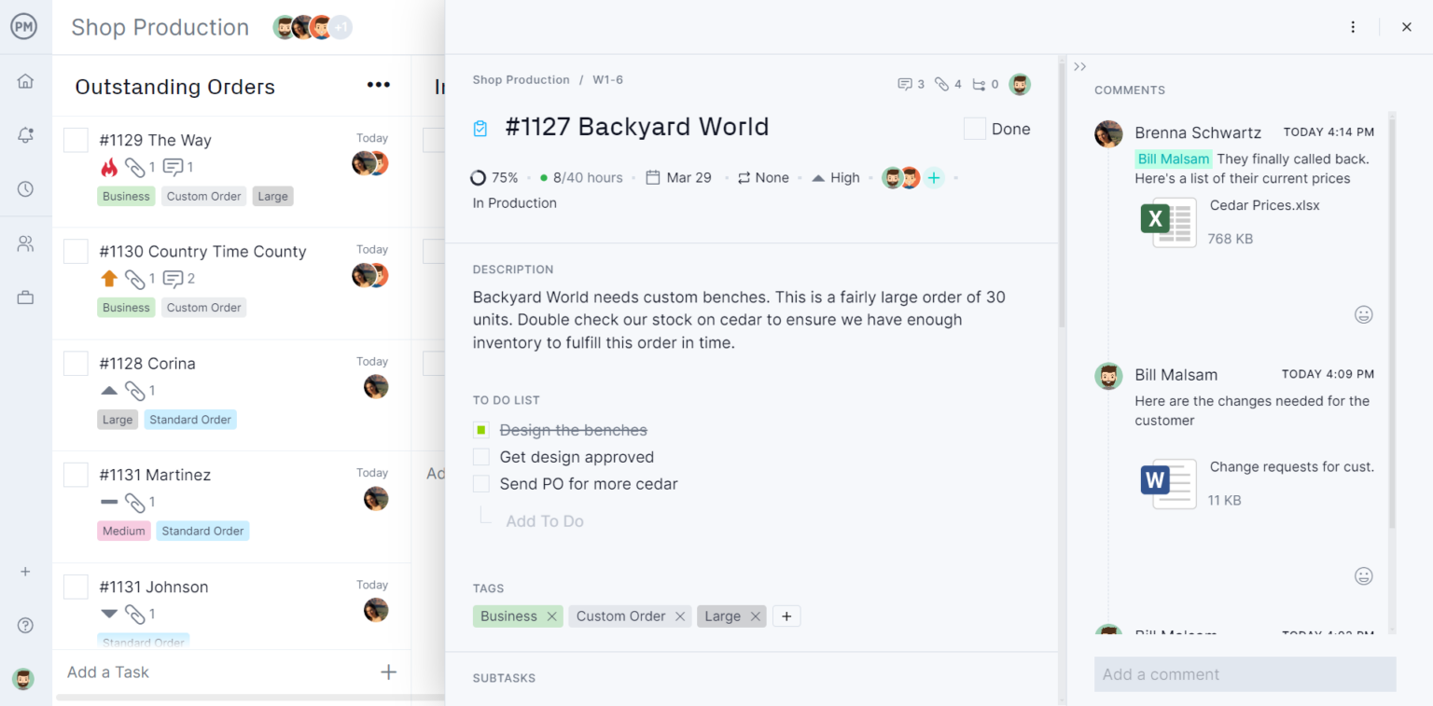Add emoji reaction to Brenna's comment

1363,315
